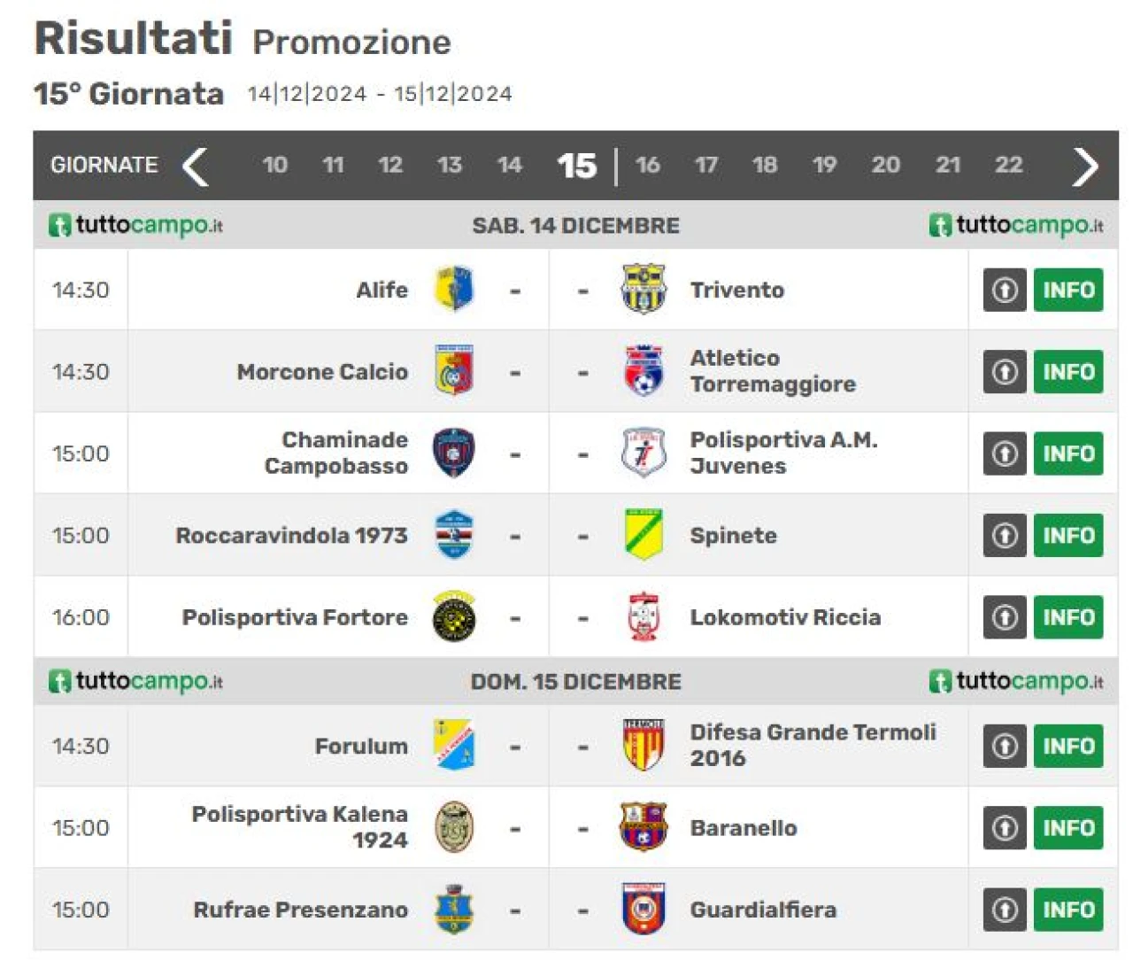Image resolution: width=1133 pixels, height=968 pixels.
Task: Click the Baranello team crest
Action: click(x=644, y=827)
